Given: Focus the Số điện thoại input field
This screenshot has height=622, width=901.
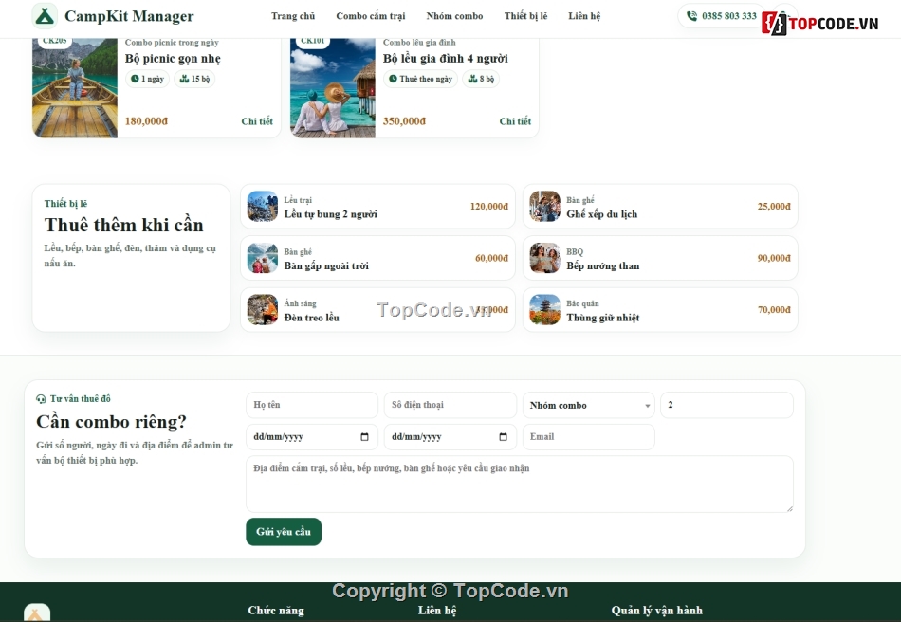Looking at the screenshot, I should pos(450,405).
